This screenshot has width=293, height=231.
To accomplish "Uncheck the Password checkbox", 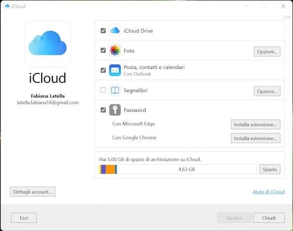I will click(x=103, y=110).
